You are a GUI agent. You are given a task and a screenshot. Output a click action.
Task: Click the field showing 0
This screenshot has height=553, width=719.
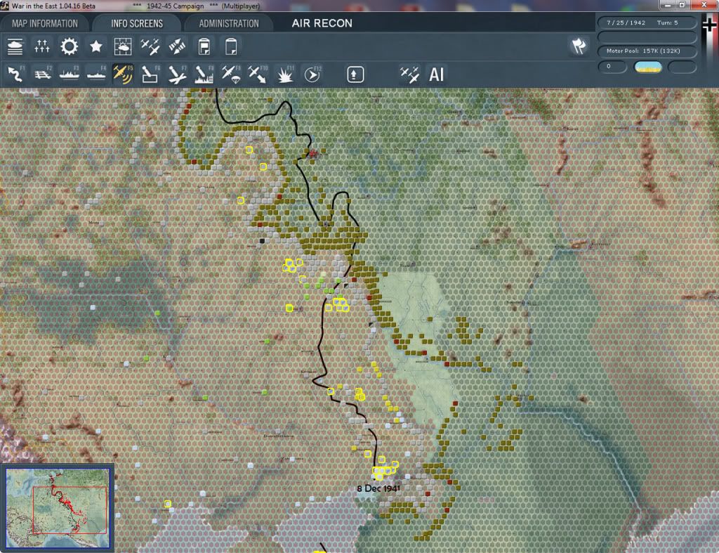[x=612, y=67]
